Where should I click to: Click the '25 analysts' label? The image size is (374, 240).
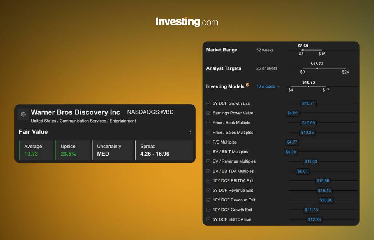click(x=266, y=68)
